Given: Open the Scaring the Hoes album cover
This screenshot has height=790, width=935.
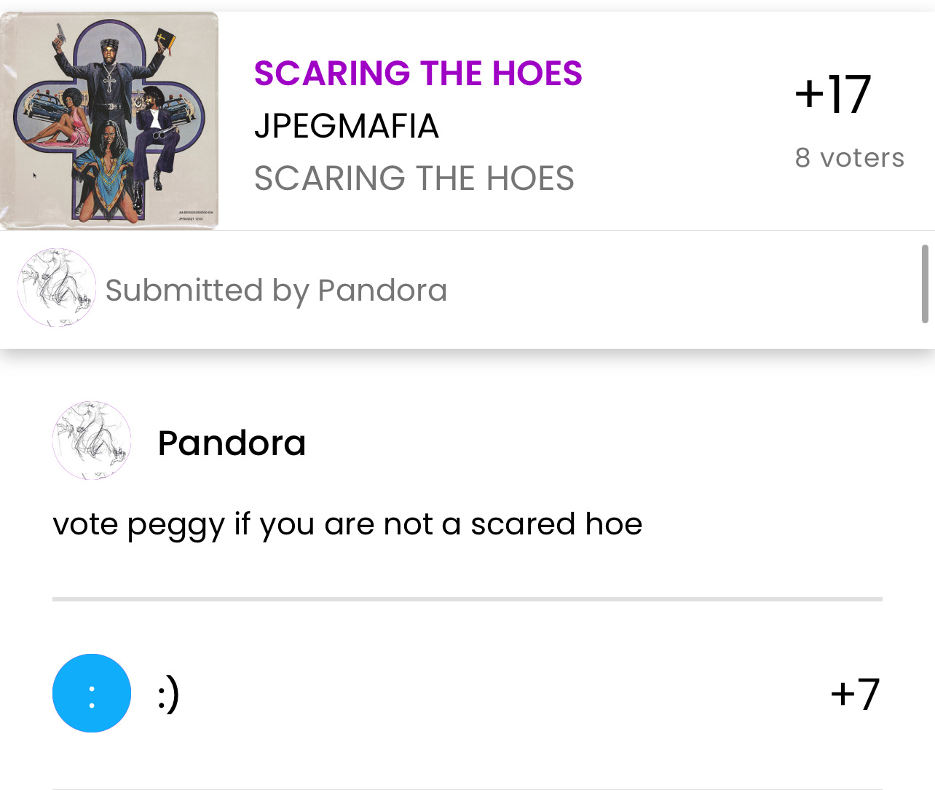Looking at the screenshot, I should (x=109, y=121).
